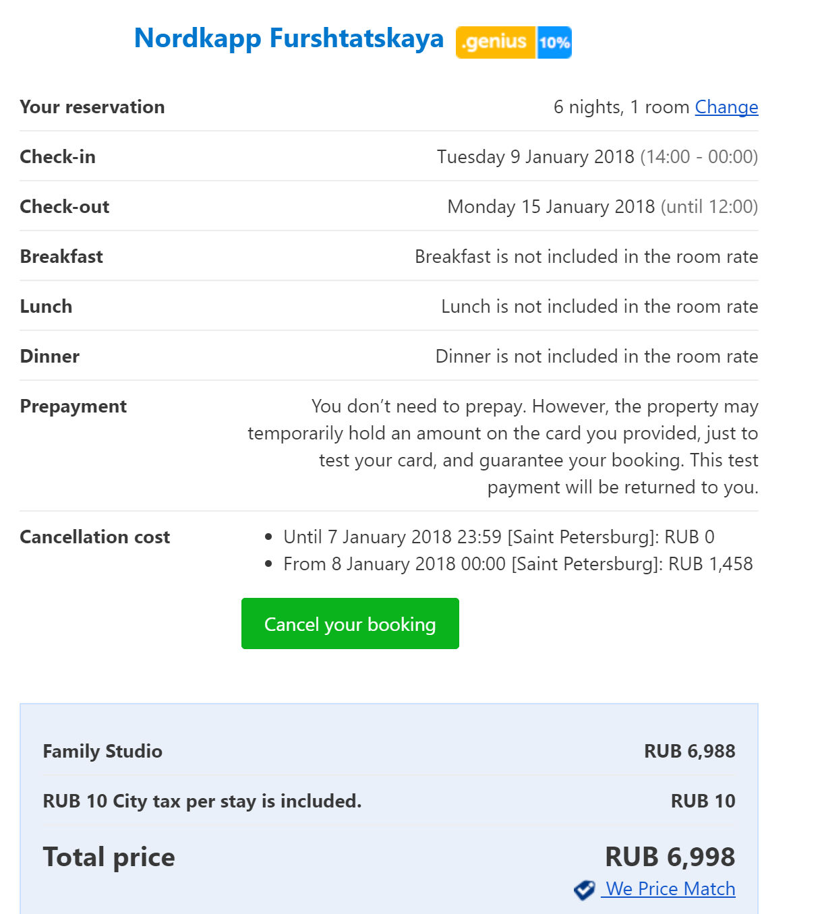Select the bullet for free cancellation until 7 January

pos(499,537)
